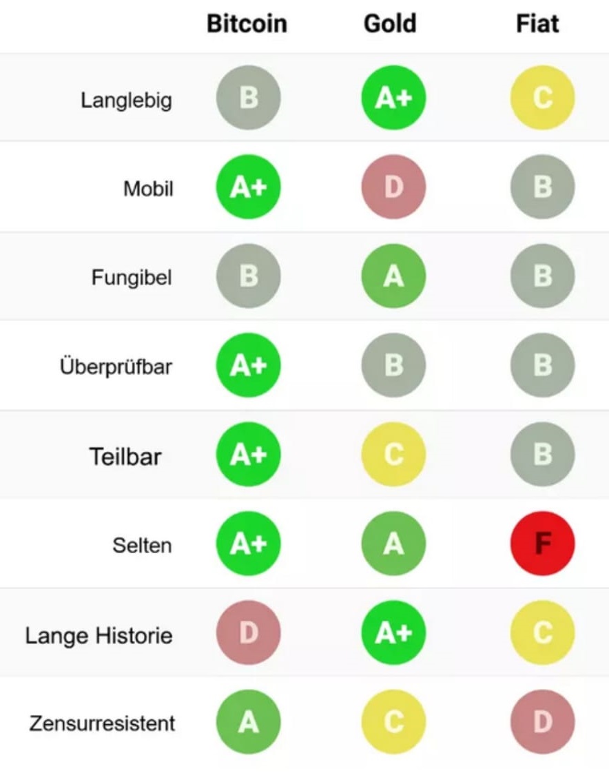Select Fiat's yellow C badge for Langlebig
The height and width of the screenshot is (773, 609).
click(x=542, y=98)
